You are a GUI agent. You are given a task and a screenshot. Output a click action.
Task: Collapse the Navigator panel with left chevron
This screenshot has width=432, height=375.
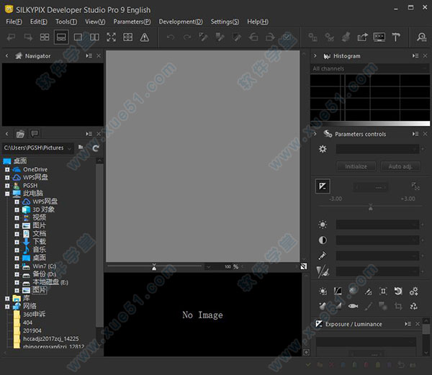[x=7, y=56]
